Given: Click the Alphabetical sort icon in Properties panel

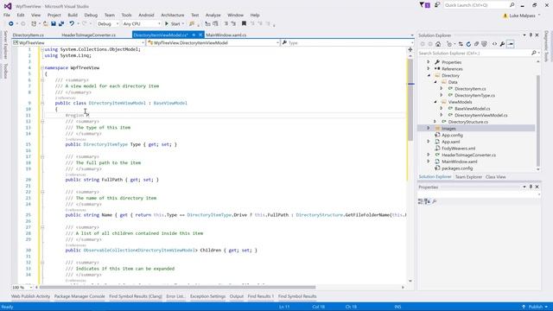Looking at the screenshot, I should [x=427, y=201].
